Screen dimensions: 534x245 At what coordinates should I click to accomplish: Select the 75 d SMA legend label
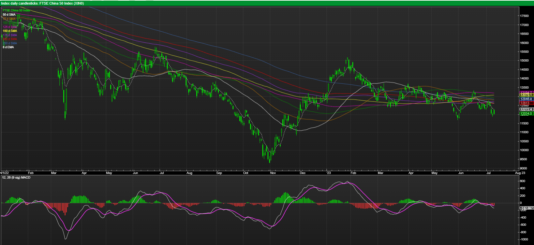[x=9, y=19]
